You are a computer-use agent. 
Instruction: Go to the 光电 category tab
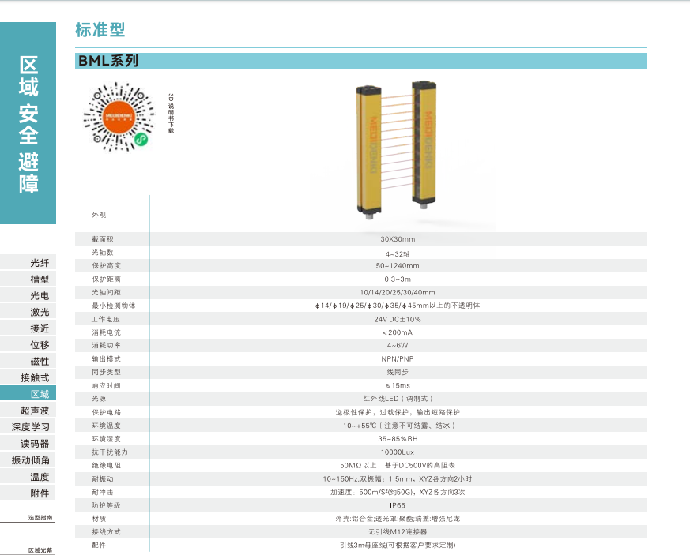pyautogui.click(x=39, y=295)
